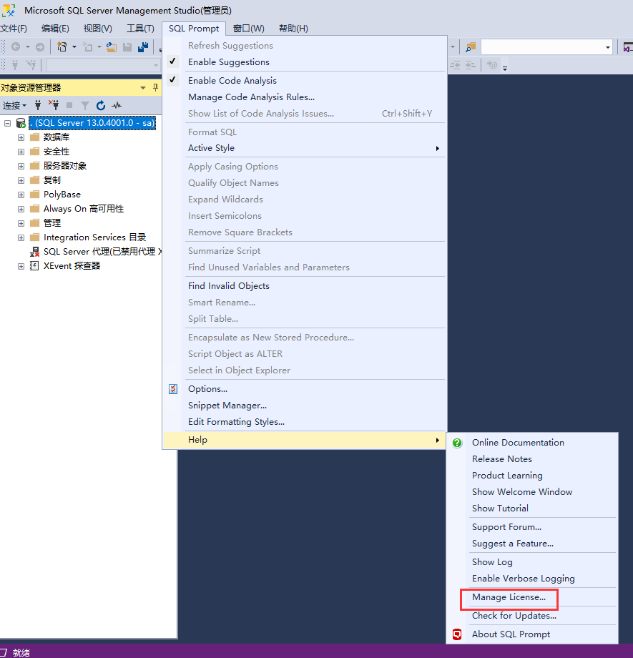
Task: Click the Open File toolbar icon
Action: 112,47
